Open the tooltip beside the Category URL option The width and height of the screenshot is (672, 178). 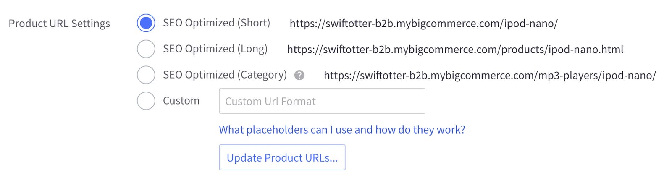(299, 75)
